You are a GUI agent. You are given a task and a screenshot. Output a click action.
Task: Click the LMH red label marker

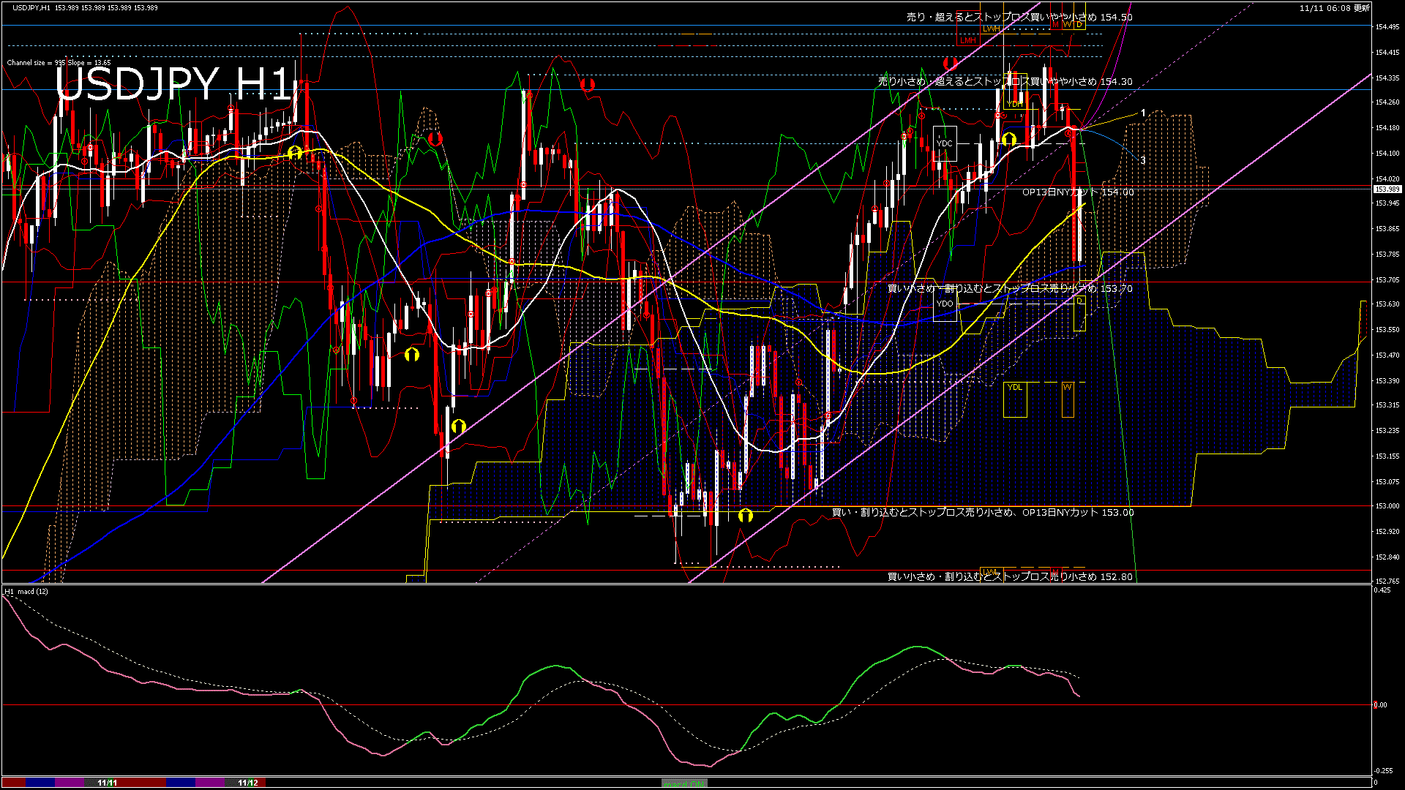pos(968,40)
